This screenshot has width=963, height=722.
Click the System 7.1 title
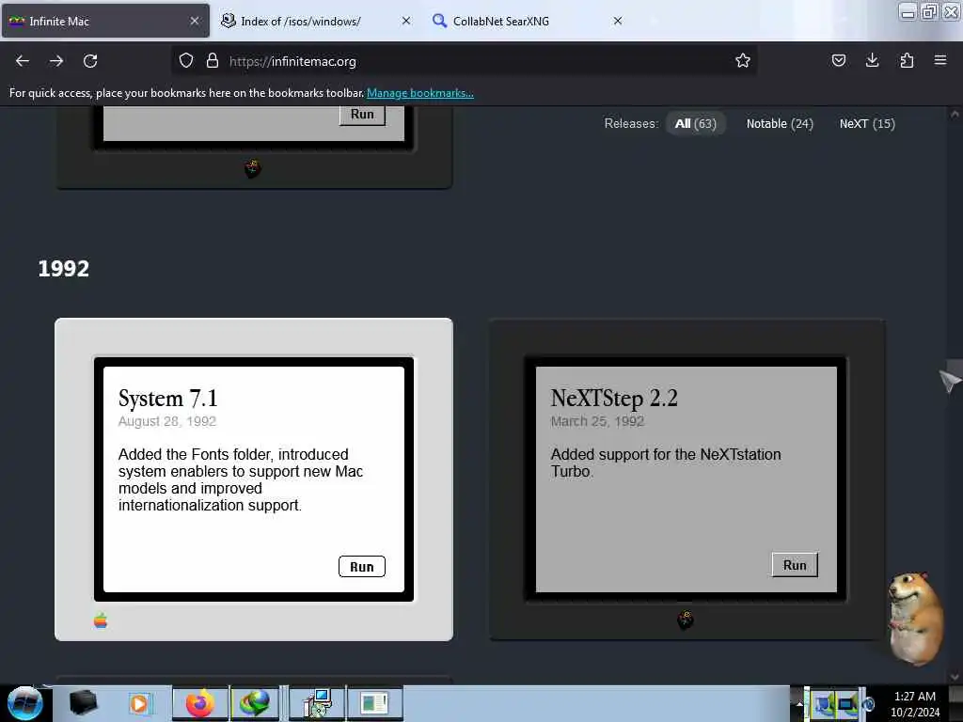(167, 399)
